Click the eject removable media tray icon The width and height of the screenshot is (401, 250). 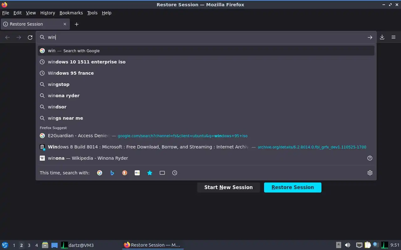tap(339, 245)
